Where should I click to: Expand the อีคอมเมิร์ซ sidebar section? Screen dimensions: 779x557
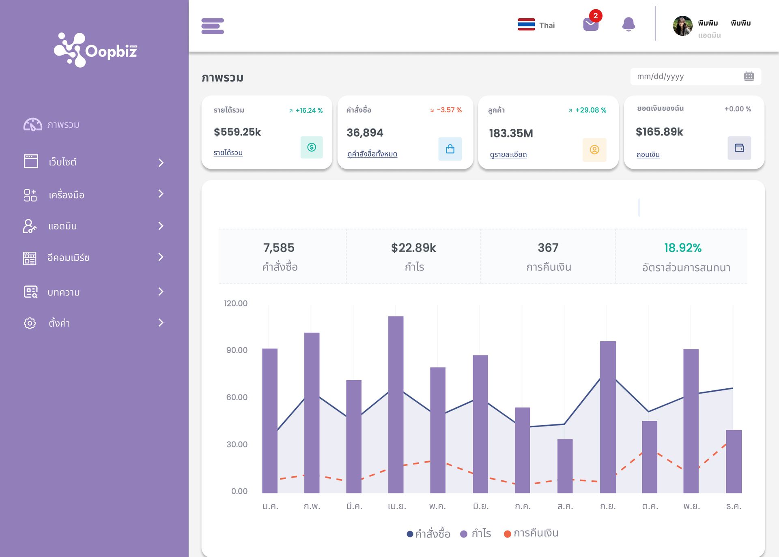point(94,257)
